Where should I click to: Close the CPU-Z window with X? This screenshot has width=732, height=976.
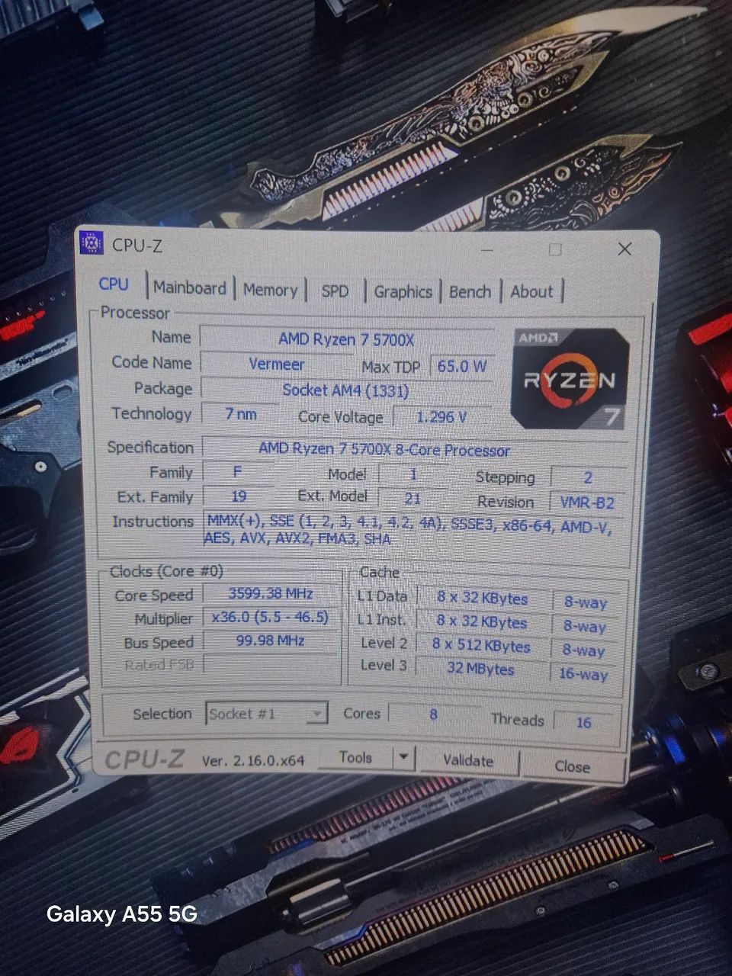coord(624,249)
